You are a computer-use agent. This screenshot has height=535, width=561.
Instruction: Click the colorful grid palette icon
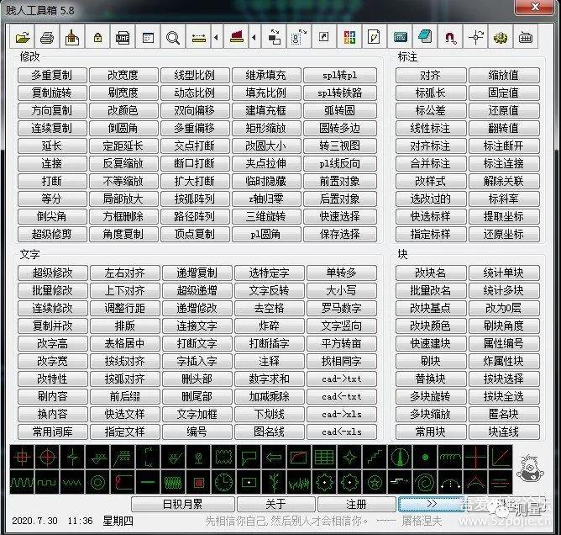[349, 37]
